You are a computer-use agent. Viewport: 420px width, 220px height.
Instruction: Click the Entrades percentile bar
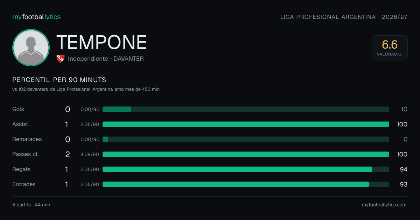coord(246,184)
